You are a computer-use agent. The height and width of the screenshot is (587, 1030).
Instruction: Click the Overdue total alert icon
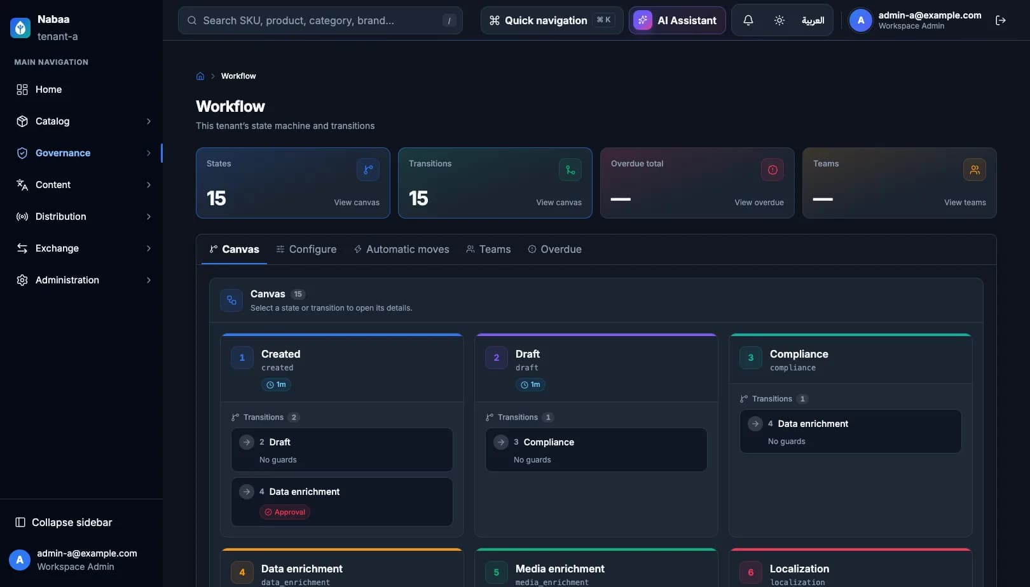click(x=773, y=170)
